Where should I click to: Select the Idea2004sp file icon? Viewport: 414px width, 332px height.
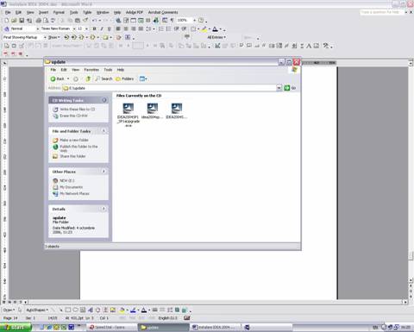coord(153,111)
